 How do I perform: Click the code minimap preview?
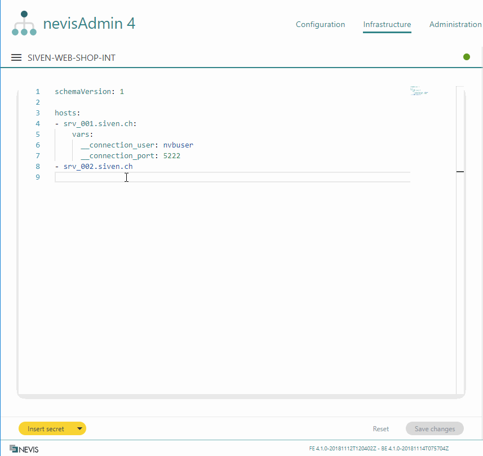coord(419,91)
